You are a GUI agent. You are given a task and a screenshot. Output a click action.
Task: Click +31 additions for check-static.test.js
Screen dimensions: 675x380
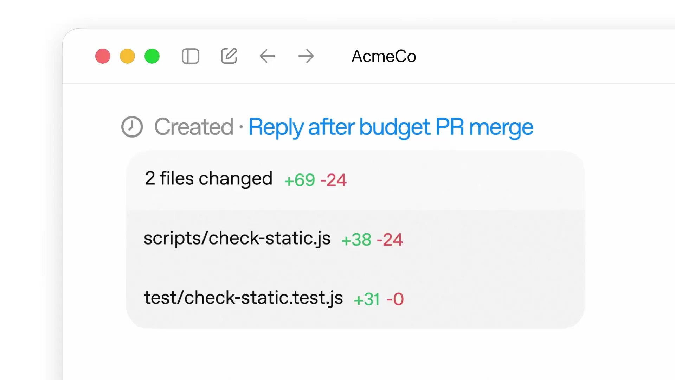click(367, 299)
